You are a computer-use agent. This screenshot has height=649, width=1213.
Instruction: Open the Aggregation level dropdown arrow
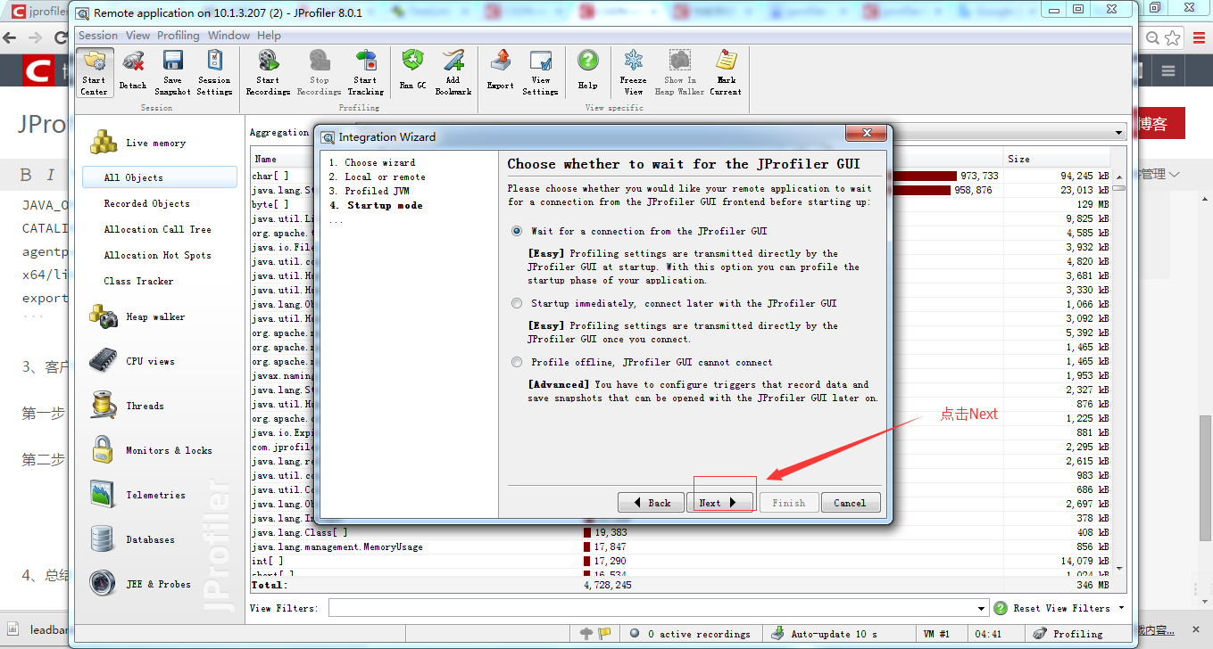(x=1119, y=133)
